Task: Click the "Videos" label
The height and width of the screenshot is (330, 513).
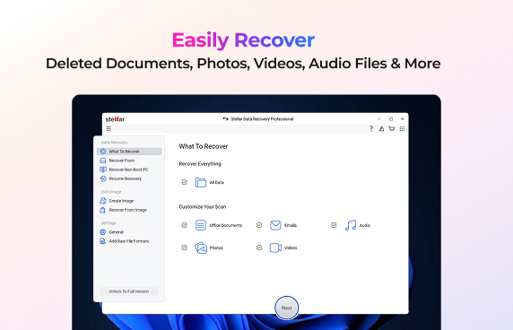Action: pos(291,247)
